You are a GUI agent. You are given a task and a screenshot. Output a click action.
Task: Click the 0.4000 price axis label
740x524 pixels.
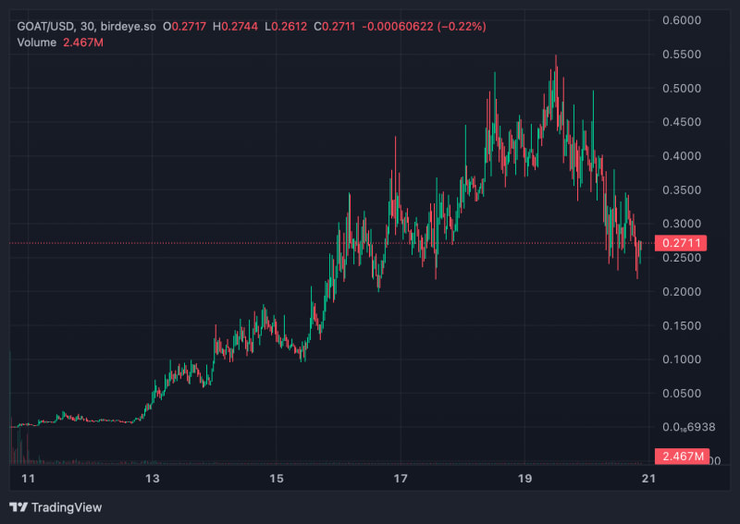coord(682,155)
